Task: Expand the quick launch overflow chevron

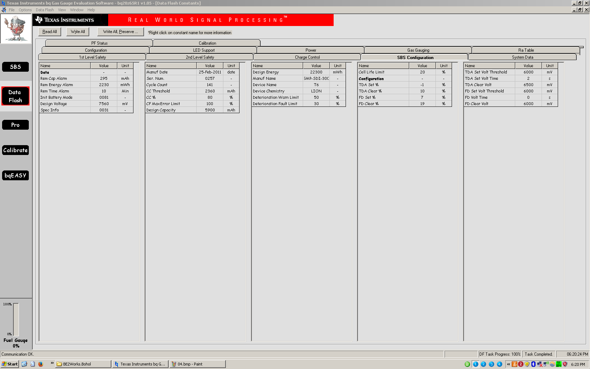Action: point(52,363)
